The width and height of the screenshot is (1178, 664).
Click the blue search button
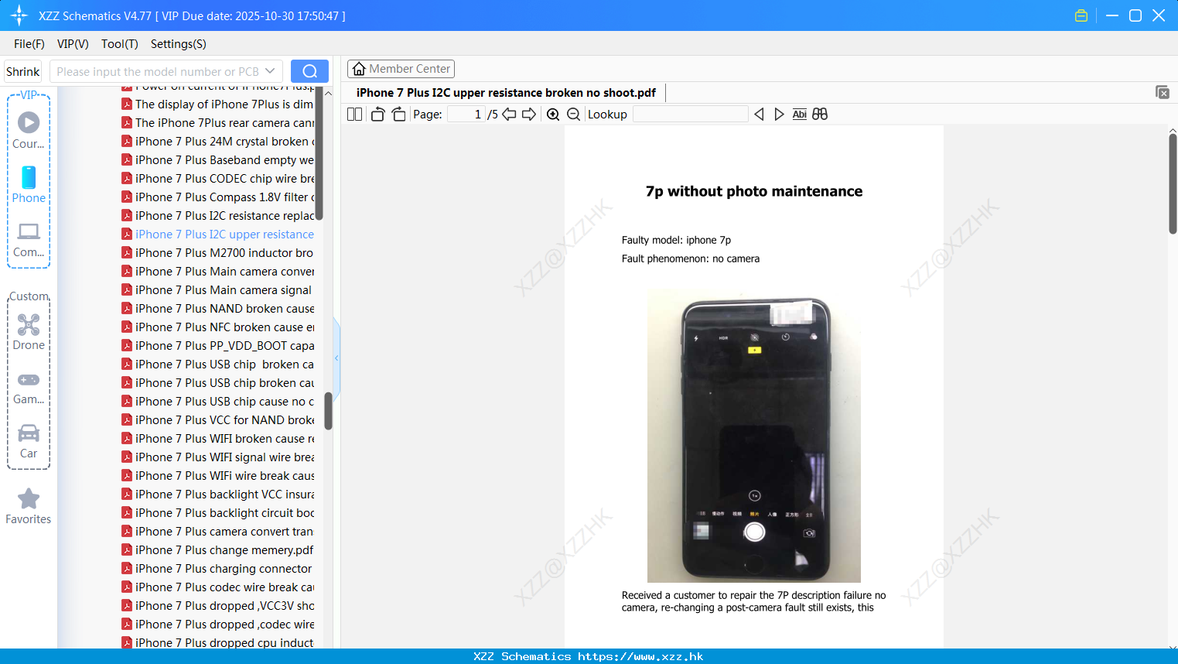coord(309,71)
